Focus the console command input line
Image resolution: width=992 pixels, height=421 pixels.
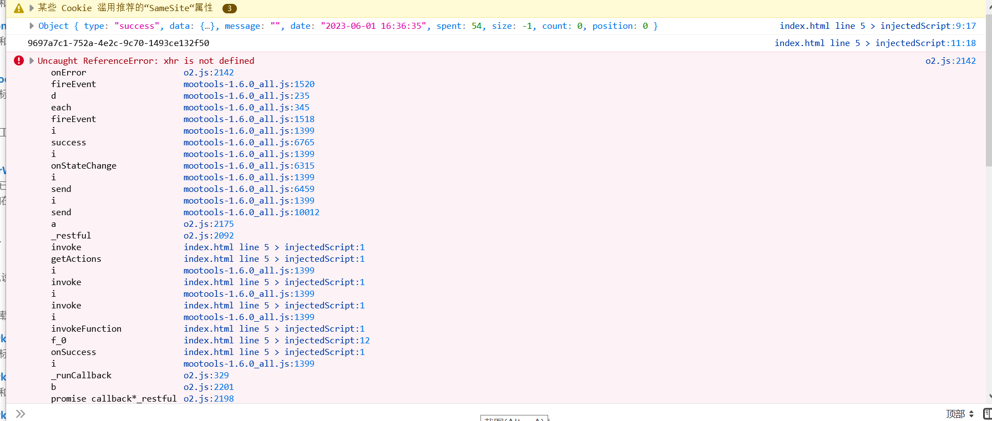point(483,414)
